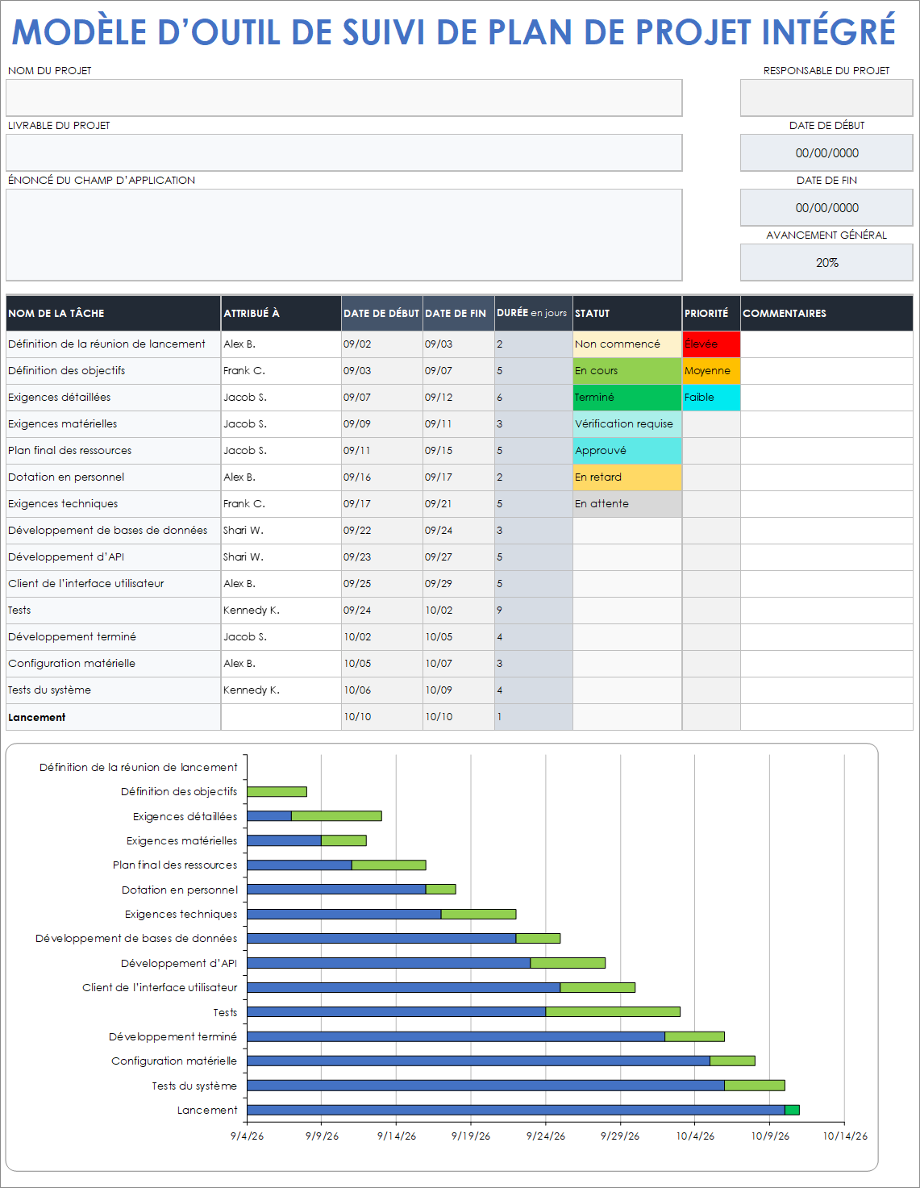
Task: Click the DATE DE DÉBUT value 00/00/0000
Action: (826, 152)
